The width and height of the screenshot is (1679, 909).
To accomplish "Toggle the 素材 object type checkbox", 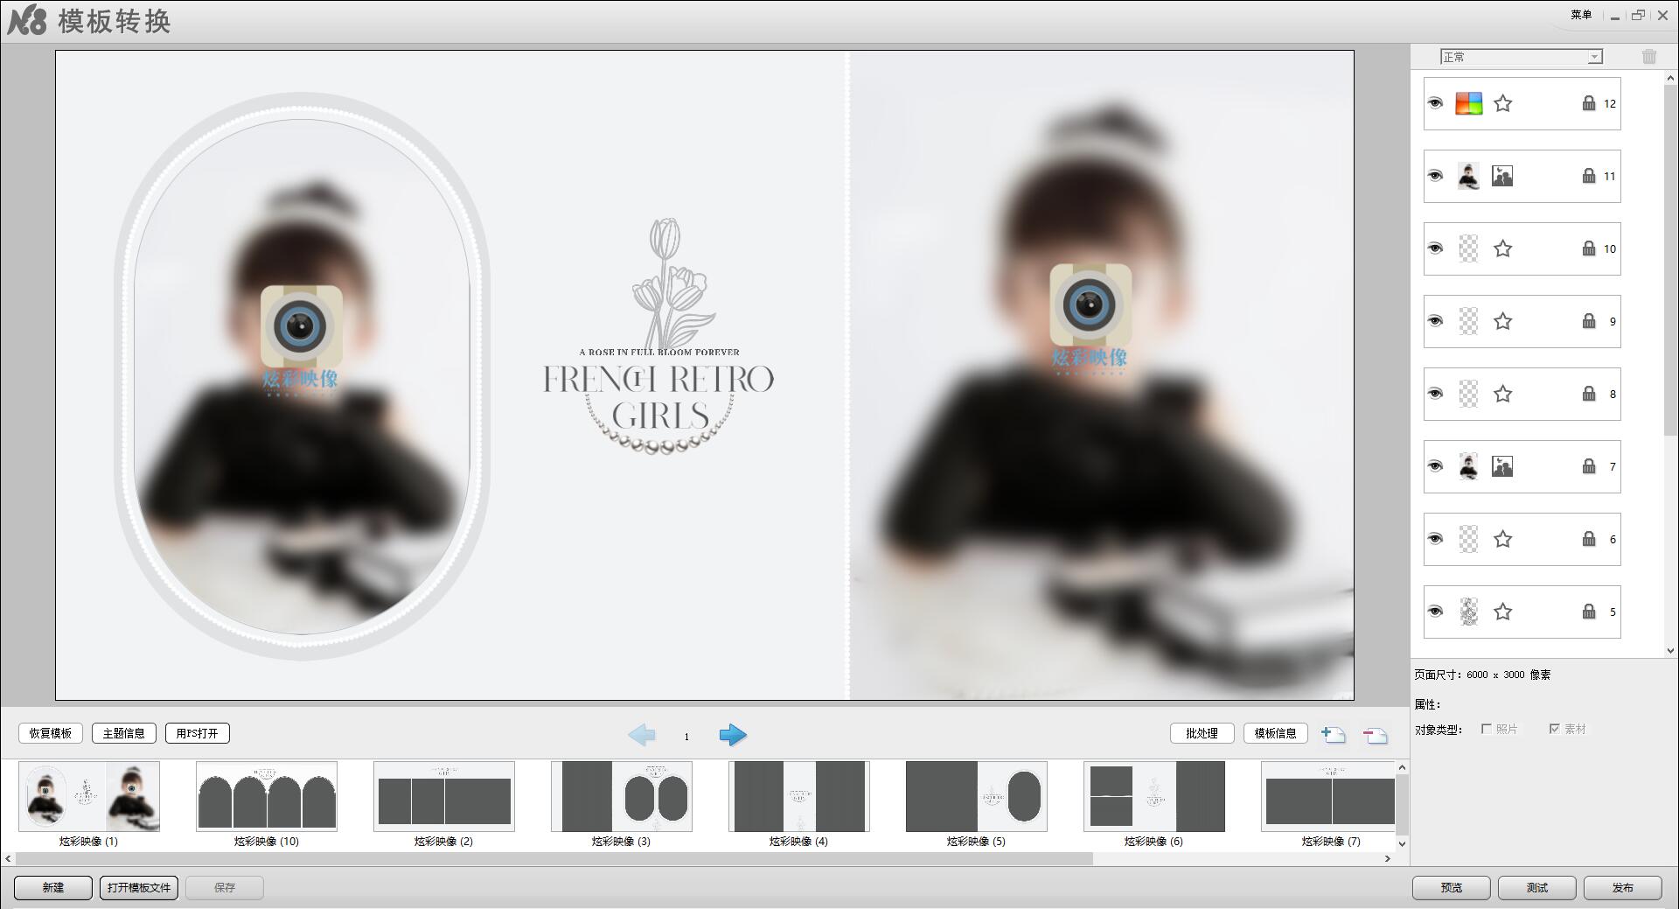I will point(1554,729).
